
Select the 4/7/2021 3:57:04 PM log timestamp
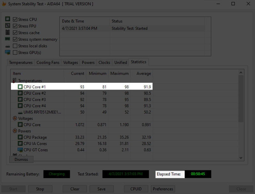79,28
